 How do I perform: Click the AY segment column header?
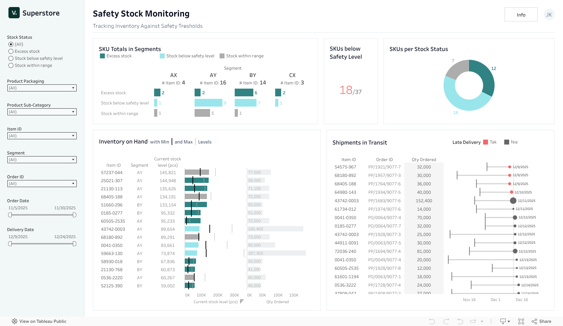click(213, 75)
